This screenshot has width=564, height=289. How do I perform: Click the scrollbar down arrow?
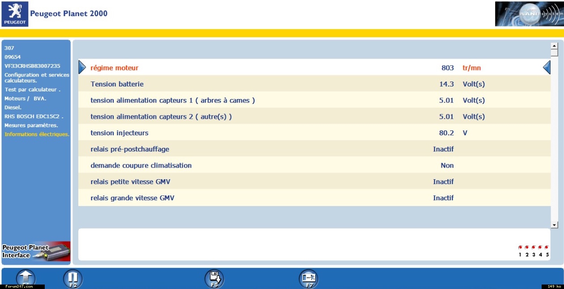554,224
